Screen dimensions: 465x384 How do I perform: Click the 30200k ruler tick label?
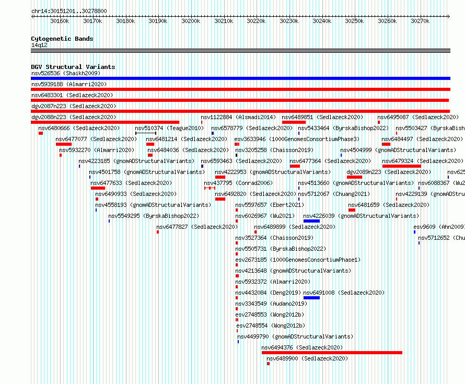click(191, 21)
